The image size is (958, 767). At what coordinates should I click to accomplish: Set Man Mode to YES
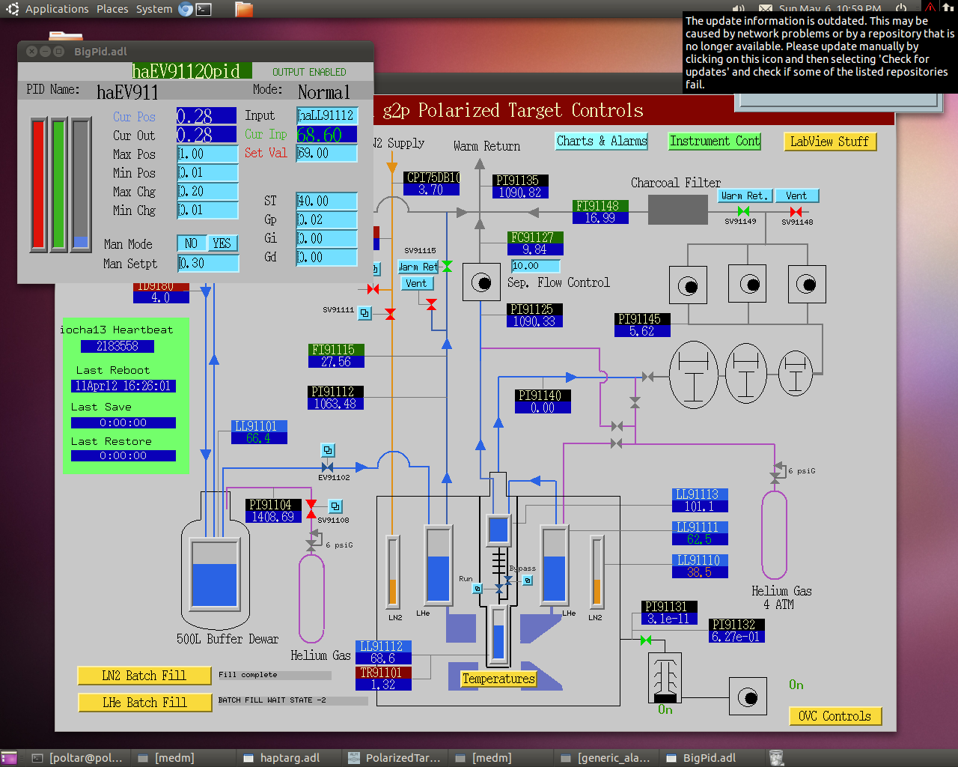[222, 243]
